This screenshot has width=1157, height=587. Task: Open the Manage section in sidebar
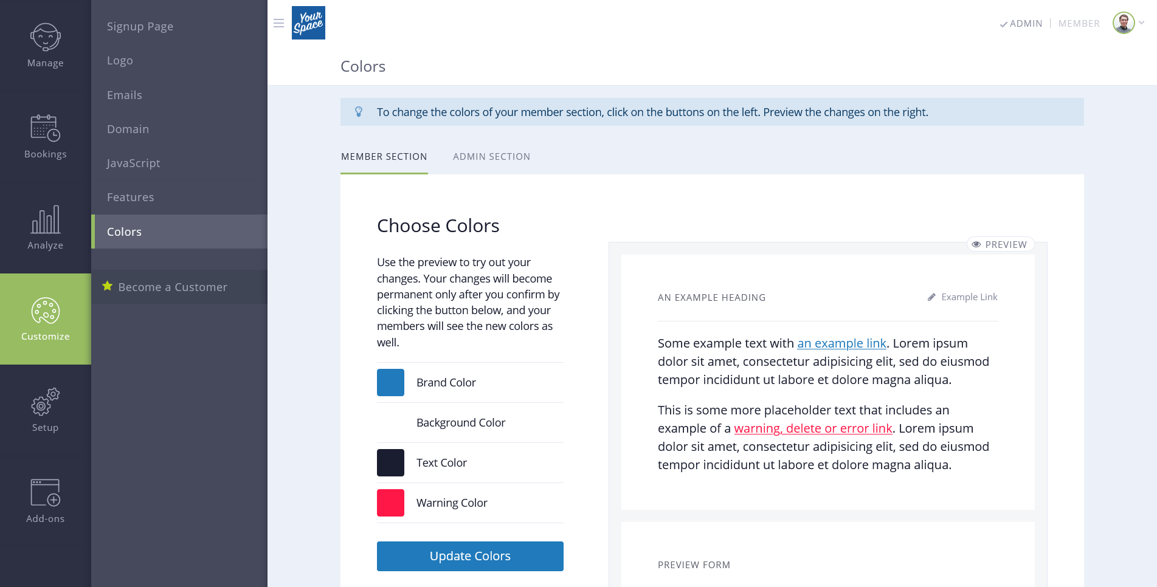[x=45, y=46]
